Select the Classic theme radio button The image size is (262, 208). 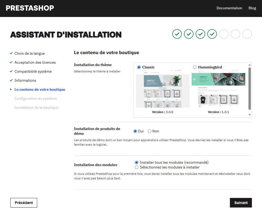click(x=139, y=67)
